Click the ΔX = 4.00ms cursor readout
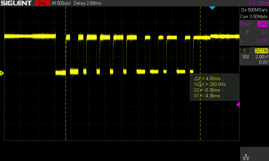 point(206,78)
